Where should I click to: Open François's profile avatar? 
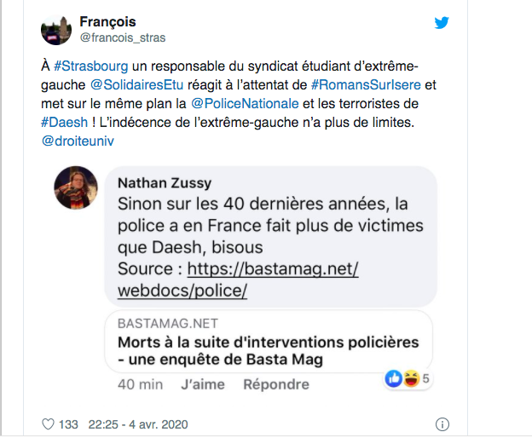(x=56, y=30)
